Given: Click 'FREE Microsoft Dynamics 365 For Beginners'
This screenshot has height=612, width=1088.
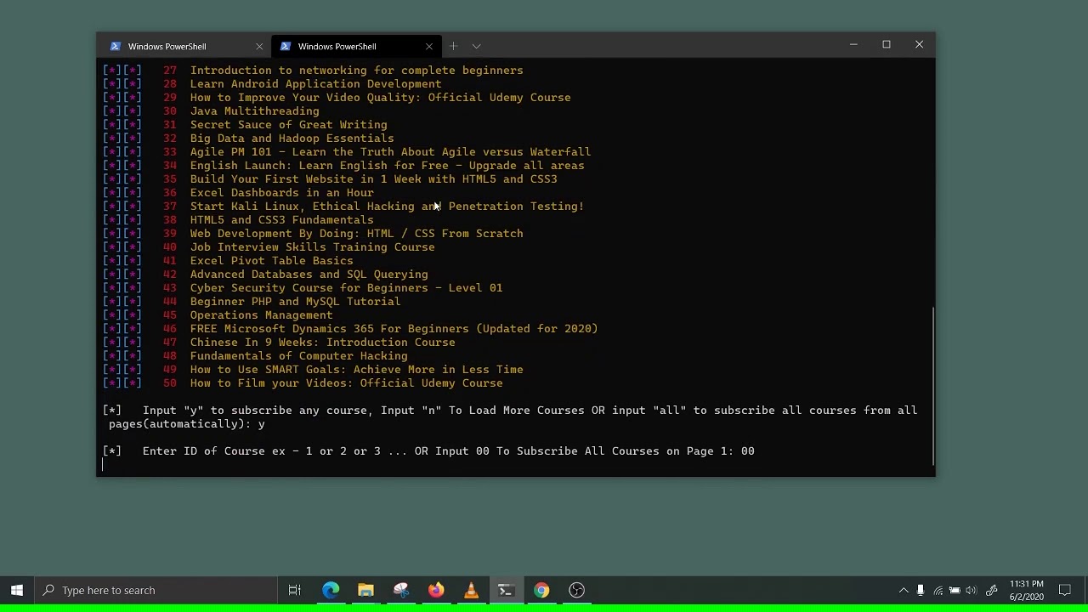Looking at the screenshot, I should click(394, 329).
